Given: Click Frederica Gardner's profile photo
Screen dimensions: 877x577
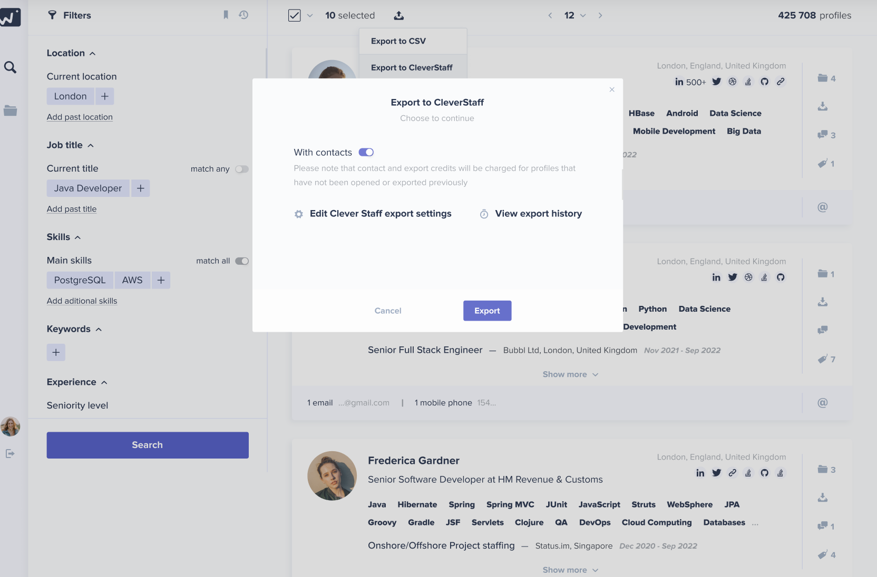Looking at the screenshot, I should click(x=332, y=475).
